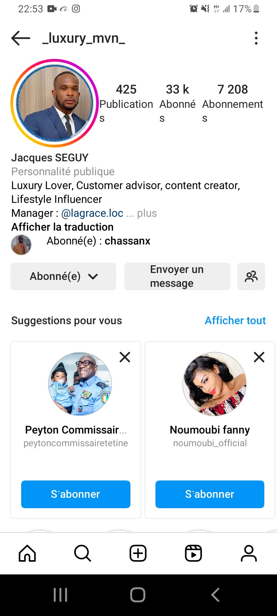Follow Peyton Commissaire with S'abonner
277x616 pixels.
(x=76, y=494)
